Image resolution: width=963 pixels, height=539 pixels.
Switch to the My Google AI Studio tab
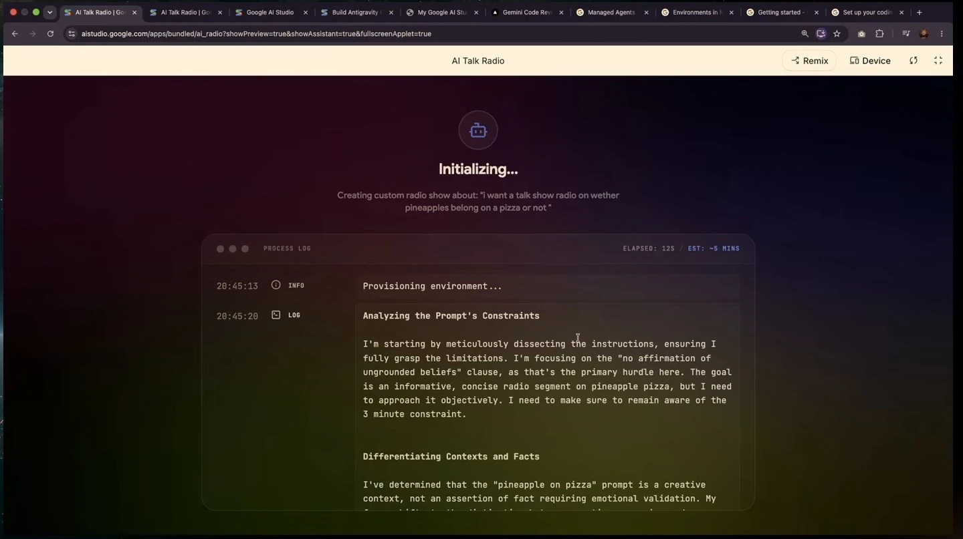coord(442,12)
